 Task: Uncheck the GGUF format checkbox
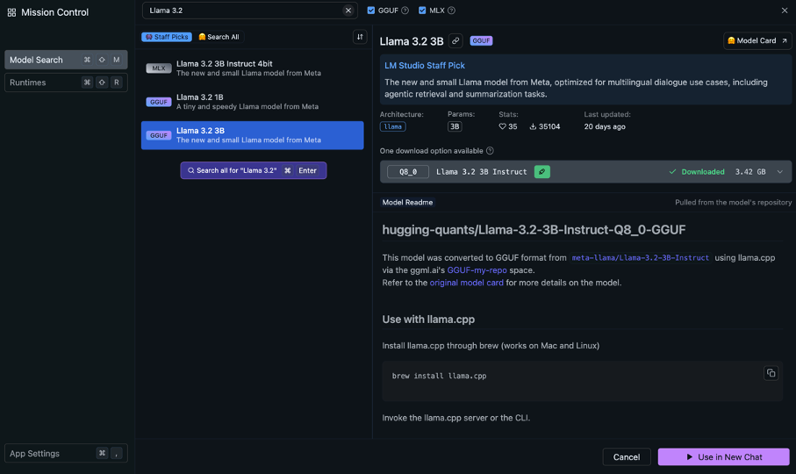click(x=371, y=11)
